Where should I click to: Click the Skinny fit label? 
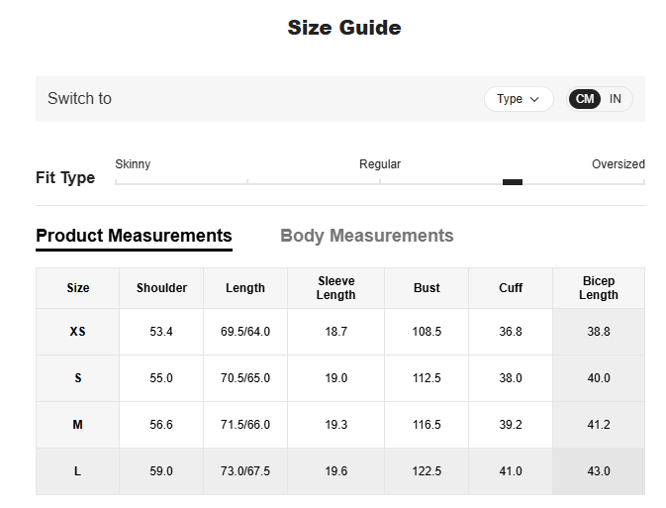tap(133, 164)
